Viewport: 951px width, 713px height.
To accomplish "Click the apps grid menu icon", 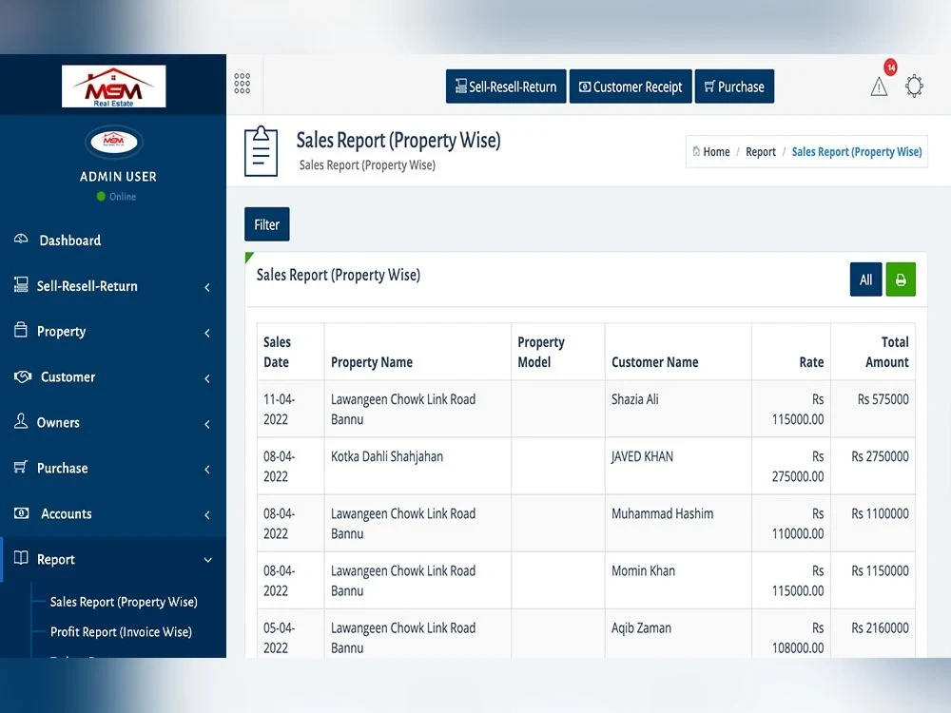I will coord(242,84).
